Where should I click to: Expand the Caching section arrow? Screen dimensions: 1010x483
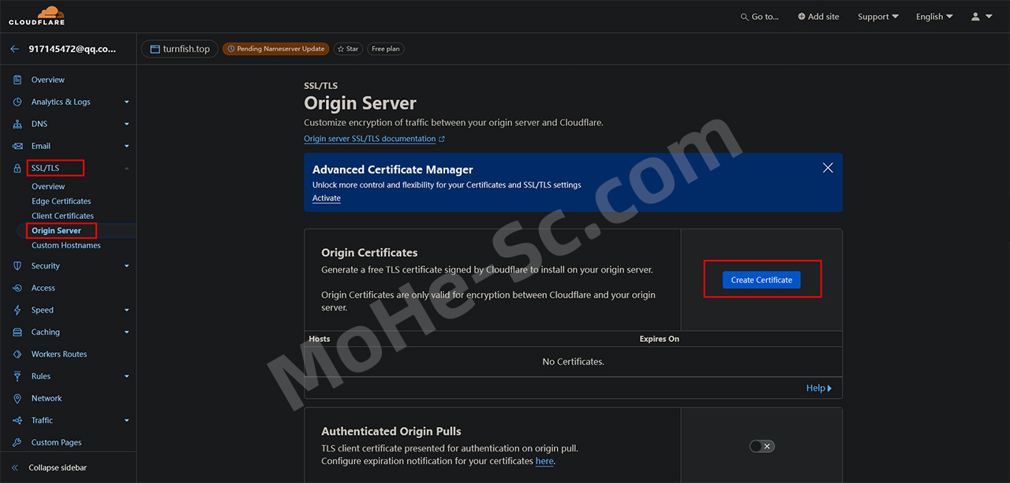coord(126,333)
